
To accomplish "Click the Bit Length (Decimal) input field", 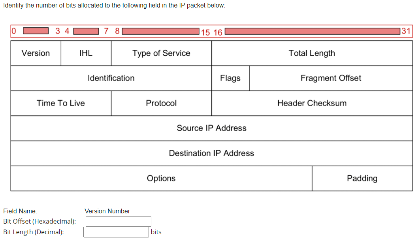I will 116,232.
